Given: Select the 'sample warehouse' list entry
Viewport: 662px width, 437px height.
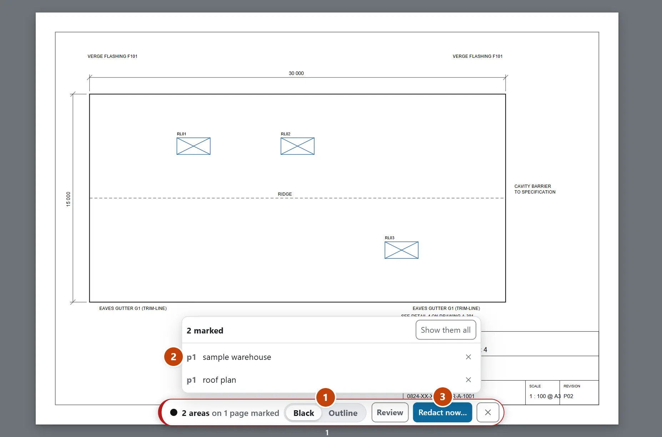Looking at the screenshot, I should coord(331,357).
